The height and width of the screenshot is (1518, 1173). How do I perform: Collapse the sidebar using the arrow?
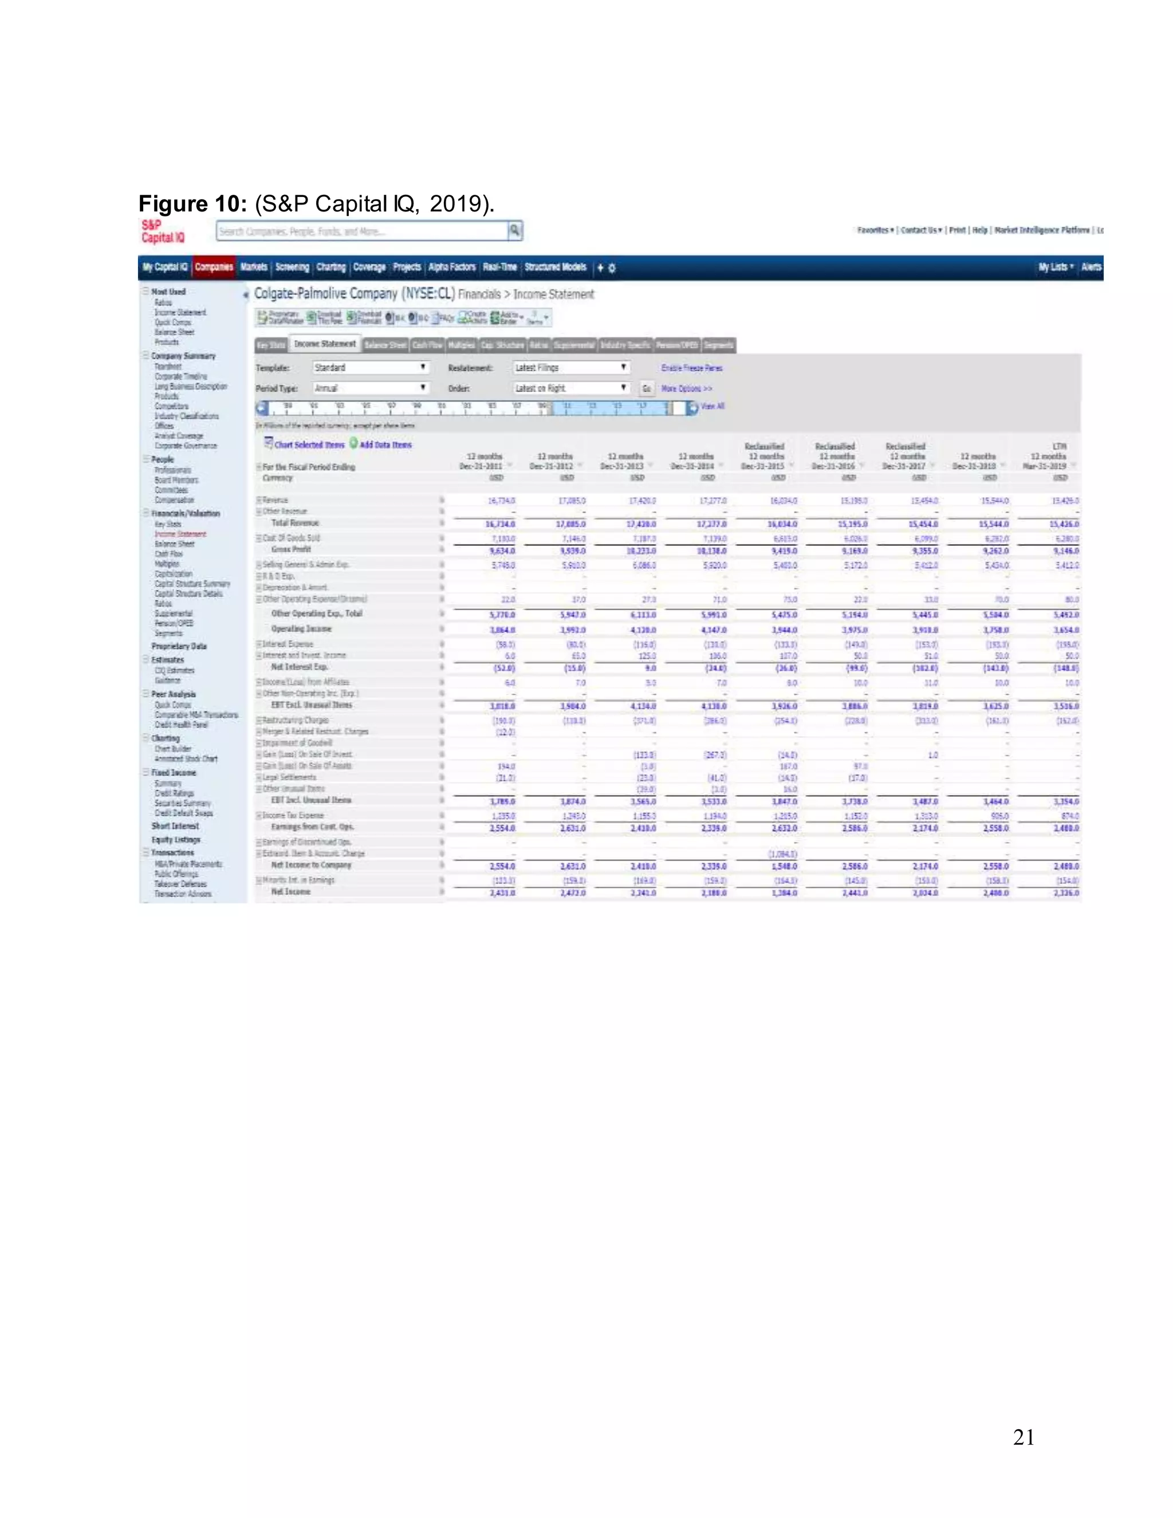245,294
